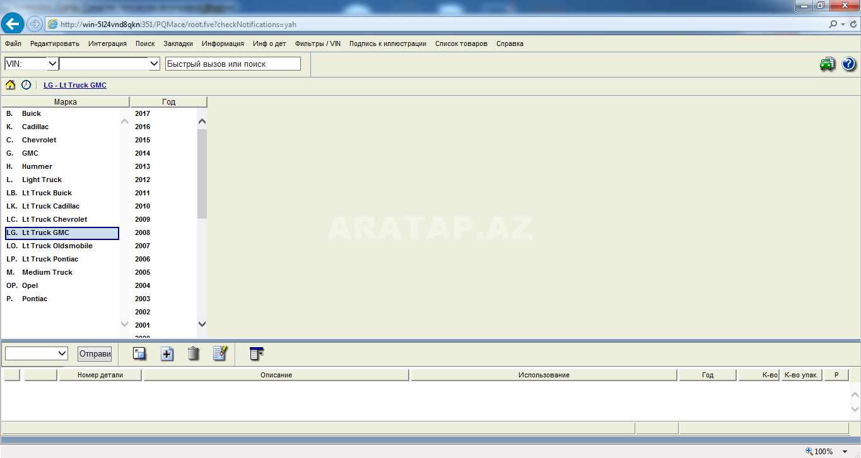Click the К-во упак. column header
The image size is (861, 458).
(x=801, y=375)
